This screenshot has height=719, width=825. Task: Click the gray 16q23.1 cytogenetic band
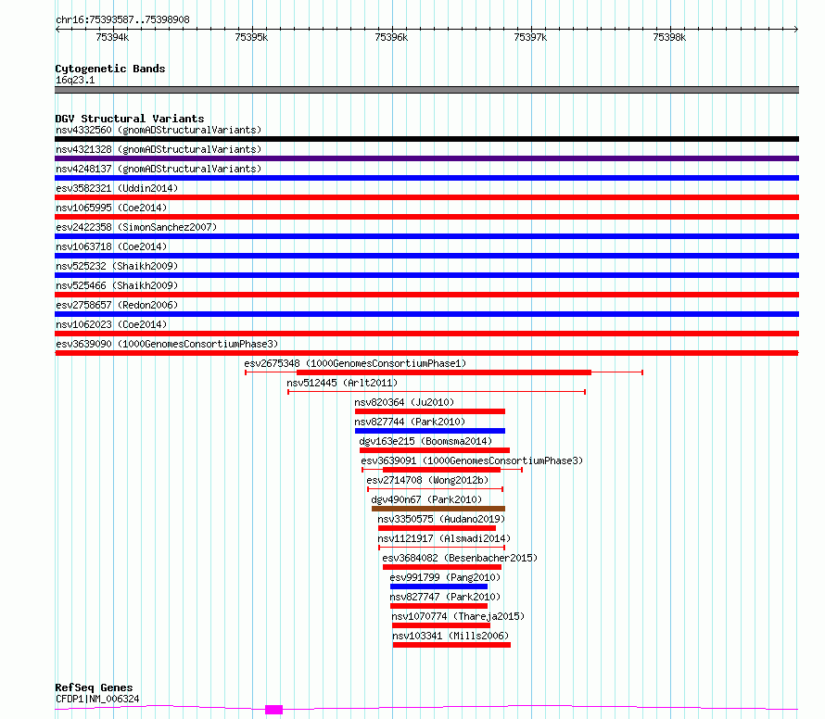click(426, 90)
